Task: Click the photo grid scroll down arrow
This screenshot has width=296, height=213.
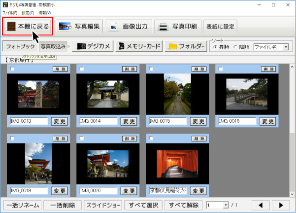Action: 292,194
